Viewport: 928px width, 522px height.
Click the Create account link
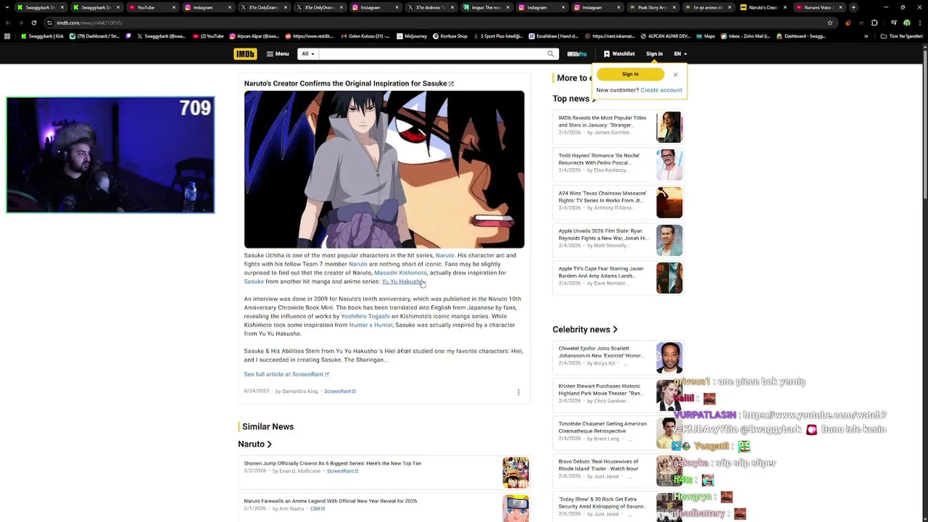[x=661, y=90]
